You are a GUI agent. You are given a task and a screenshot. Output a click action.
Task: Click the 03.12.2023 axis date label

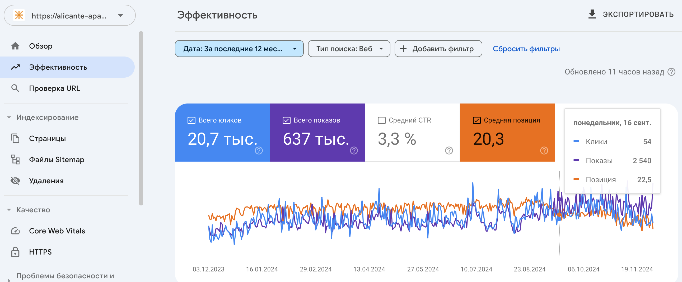[208, 269]
